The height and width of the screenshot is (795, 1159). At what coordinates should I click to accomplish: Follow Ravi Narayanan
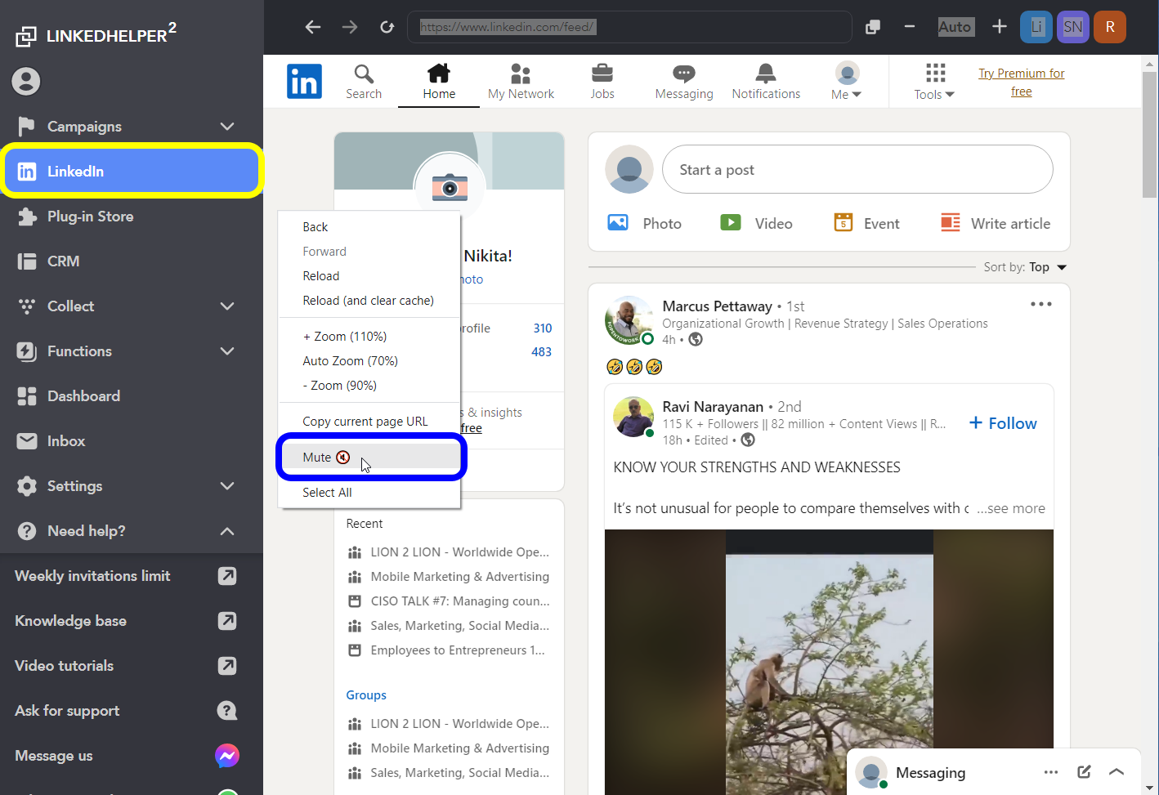tap(1003, 423)
